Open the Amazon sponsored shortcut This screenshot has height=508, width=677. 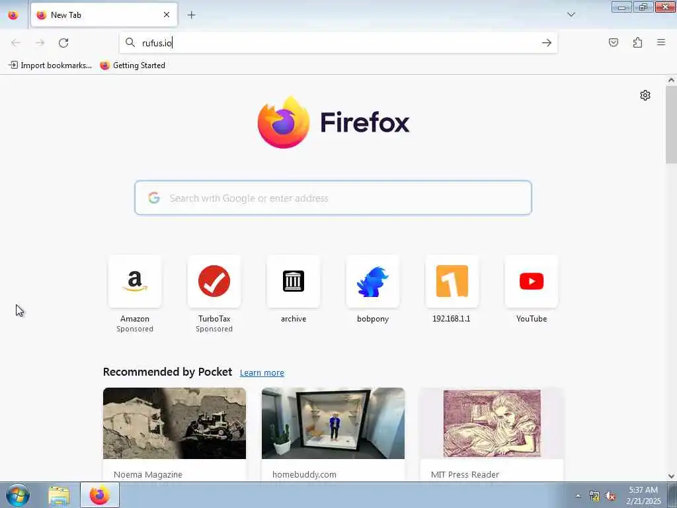135,281
